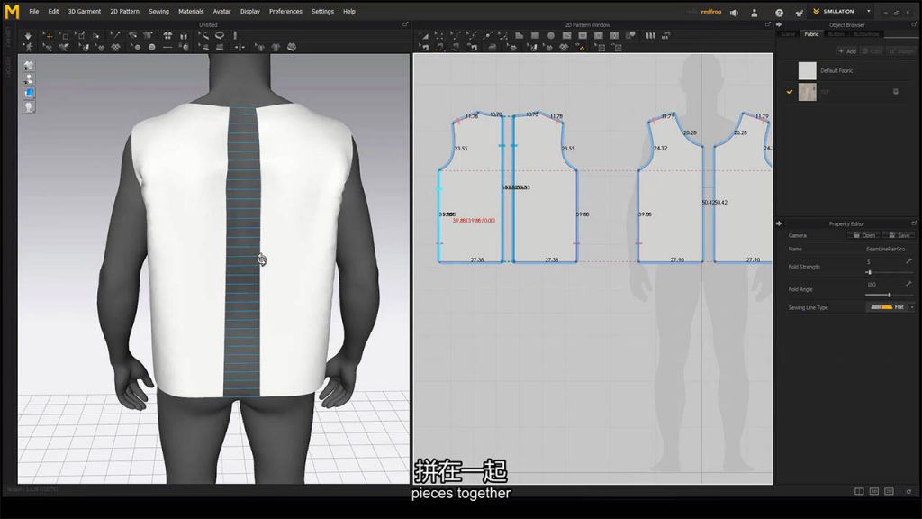
Task: Click the round button icon in 3D toolbar second row
Action: [x=151, y=47]
